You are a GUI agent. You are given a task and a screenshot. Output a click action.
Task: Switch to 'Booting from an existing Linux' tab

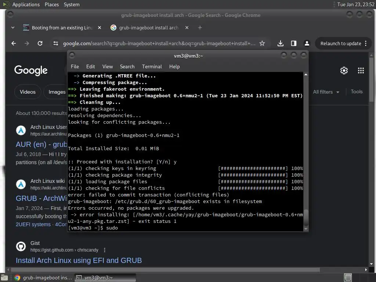(62, 28)
